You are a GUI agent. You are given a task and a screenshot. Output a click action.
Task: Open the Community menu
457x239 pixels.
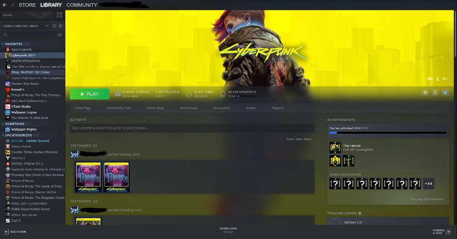click(x=82, y=5)
